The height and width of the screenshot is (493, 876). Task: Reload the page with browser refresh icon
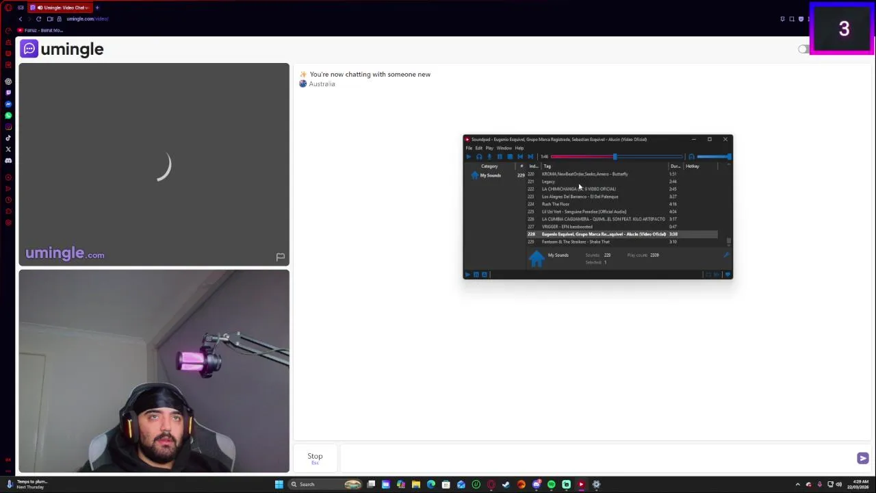38,19
